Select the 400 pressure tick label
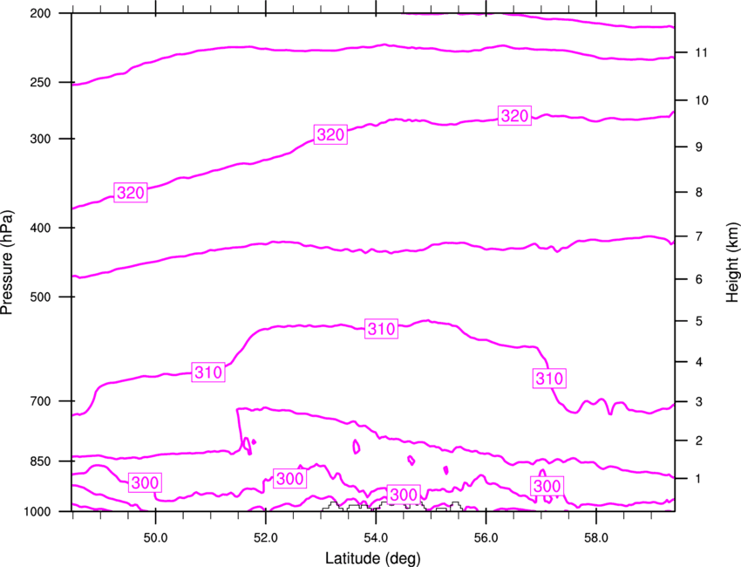This screenshot has width=741, height=567. [x=40, y=228]
